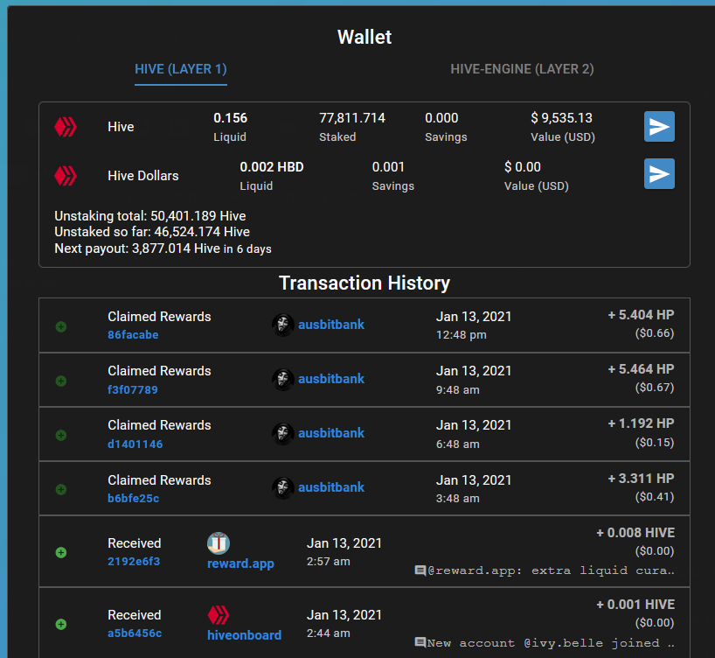Visit the reward.app account link
The image size is (715, 658).
[240, 563]
